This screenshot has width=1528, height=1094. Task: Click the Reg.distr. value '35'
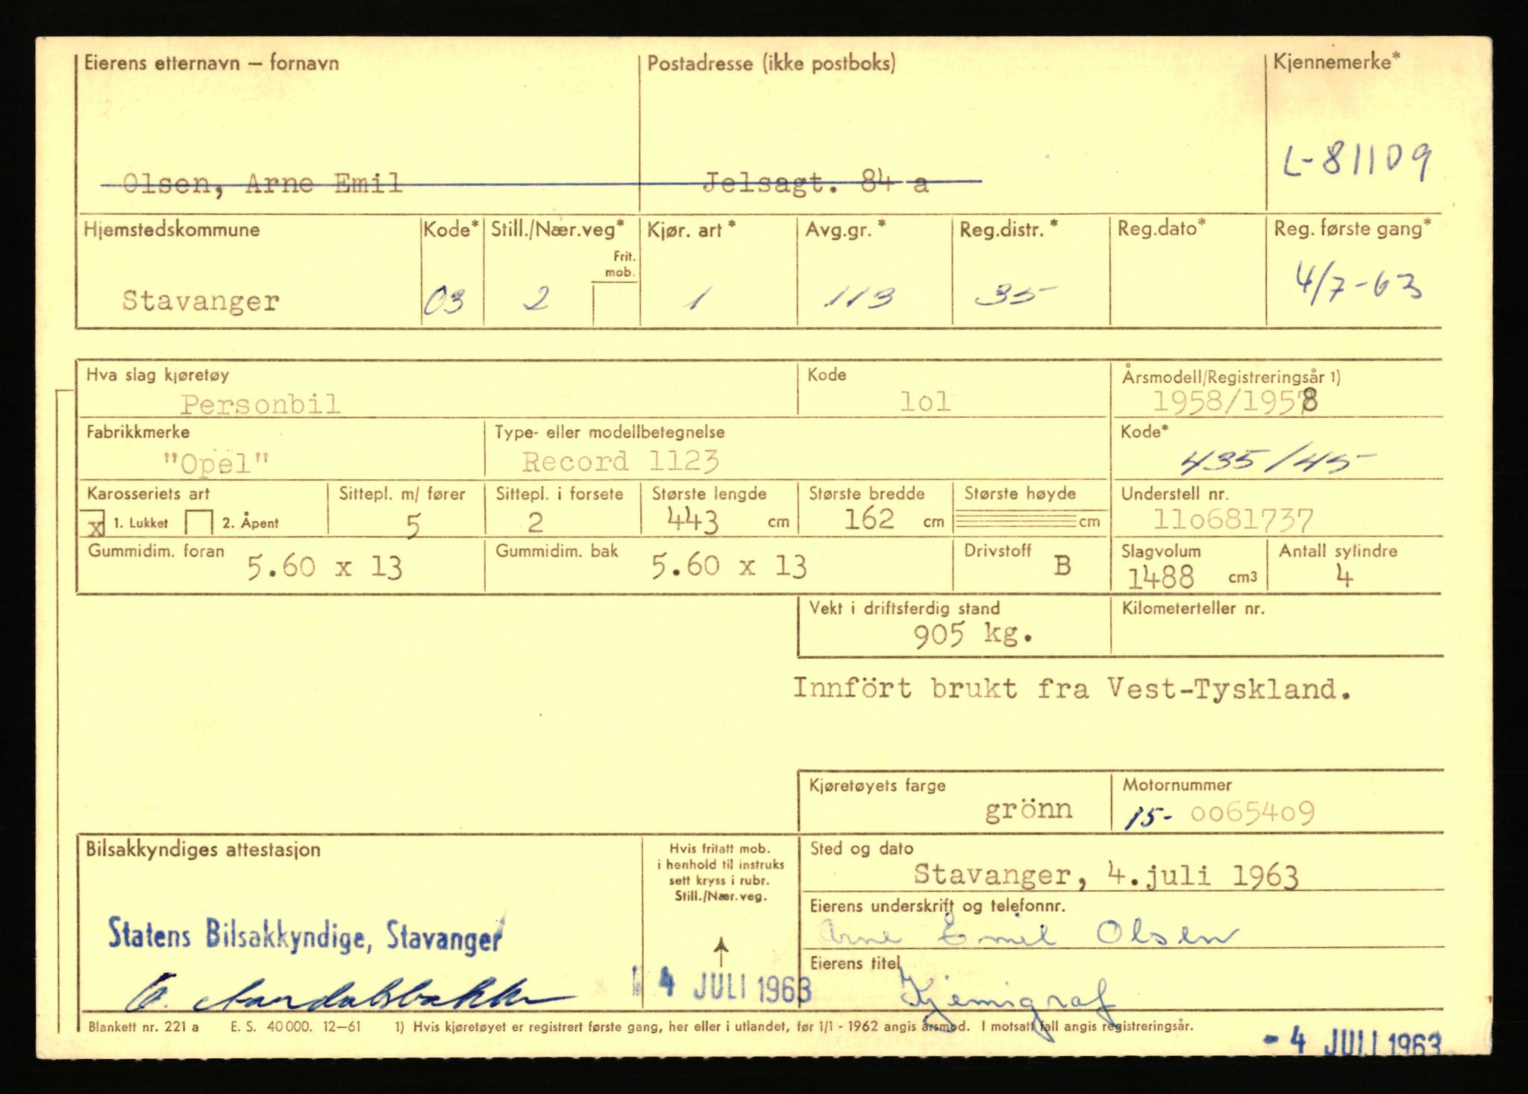[1015, 297]
